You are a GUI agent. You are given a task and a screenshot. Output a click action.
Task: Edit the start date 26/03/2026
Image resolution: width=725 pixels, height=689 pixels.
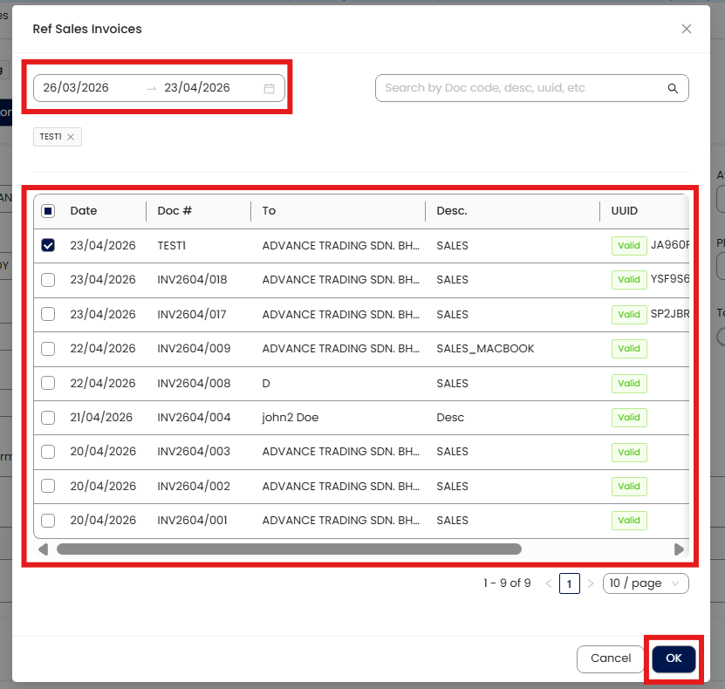pyautogui.click(x=90, y=88)
